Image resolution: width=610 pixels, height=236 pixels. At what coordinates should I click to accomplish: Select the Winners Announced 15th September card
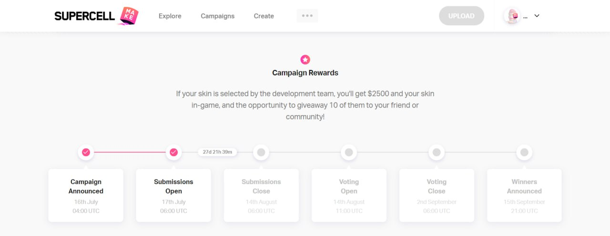click(x=524, y=195)
